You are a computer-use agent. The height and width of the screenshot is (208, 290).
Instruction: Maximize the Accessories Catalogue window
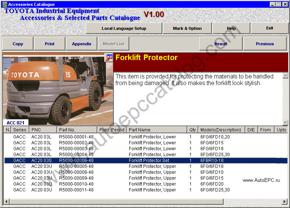point(278,4)
